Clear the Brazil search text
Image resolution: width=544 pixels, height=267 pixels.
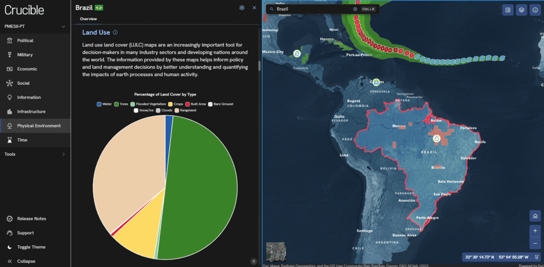355,9
